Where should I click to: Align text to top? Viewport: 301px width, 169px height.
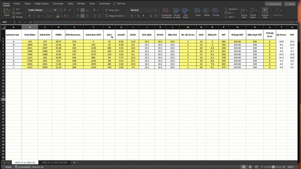click(78, 10)
